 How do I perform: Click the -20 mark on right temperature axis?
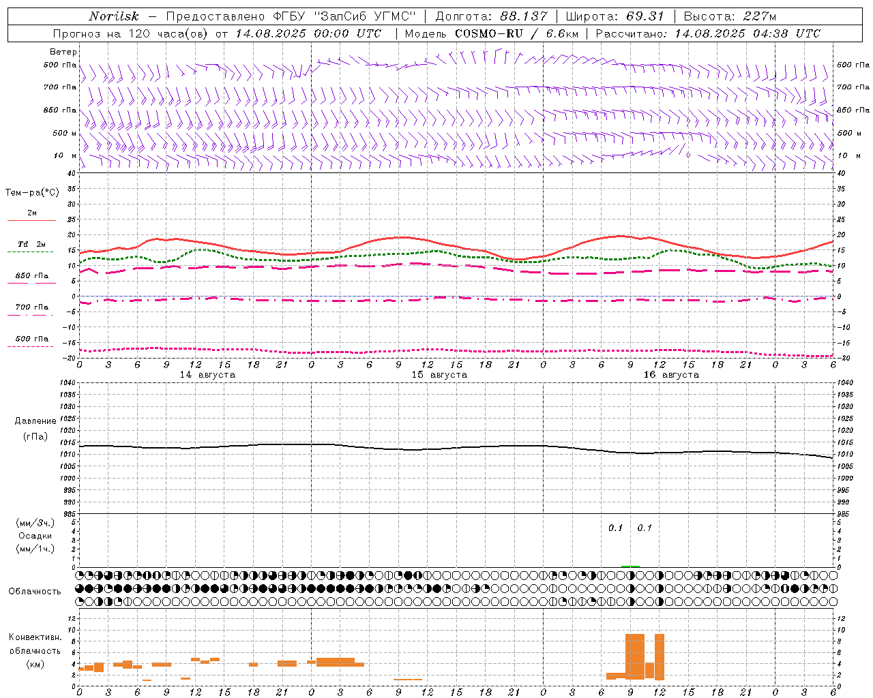pos(842,359)
